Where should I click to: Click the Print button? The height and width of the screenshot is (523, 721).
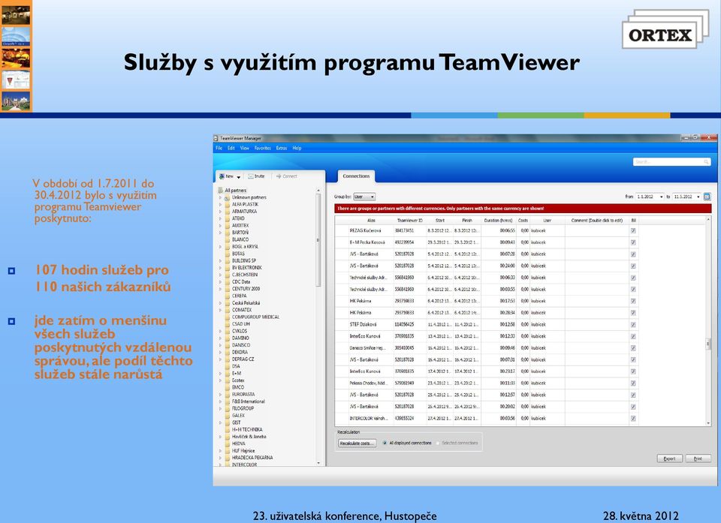click(x=698, y=458)
